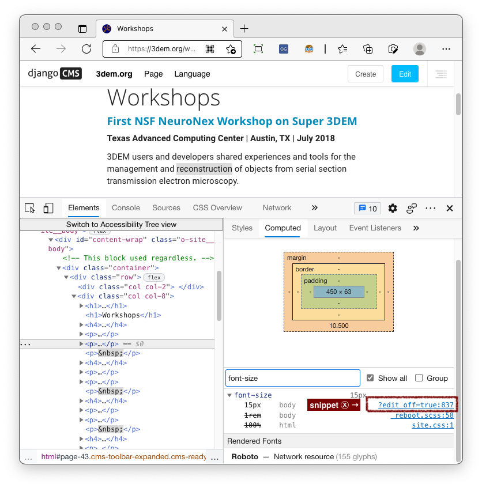Viewport: 482px width, 488px height.
Task: Open the 3dem.org site menu
Action: pos(114,74)
